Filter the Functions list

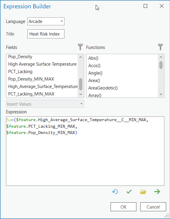160,47
